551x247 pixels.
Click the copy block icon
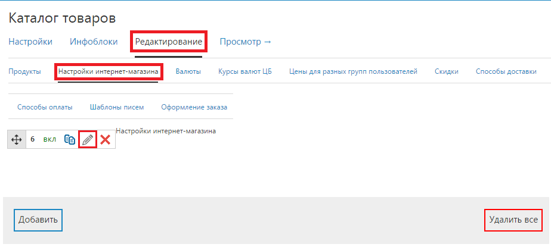(x=70, y=139)
